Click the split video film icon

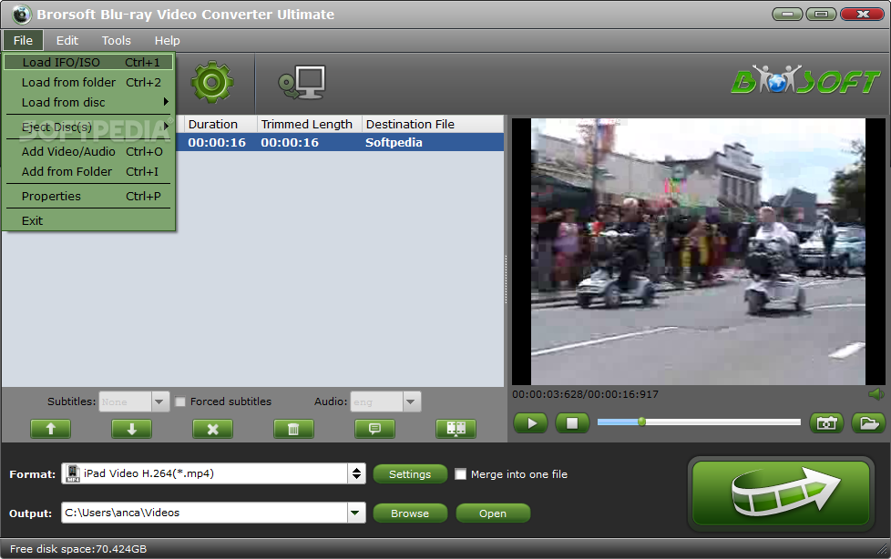(x=456, y=429)
